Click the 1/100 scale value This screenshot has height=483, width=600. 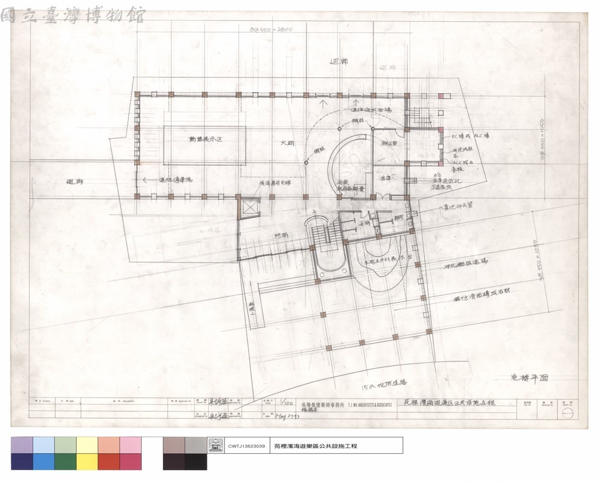pyautogui.click(x=286, y=403)
